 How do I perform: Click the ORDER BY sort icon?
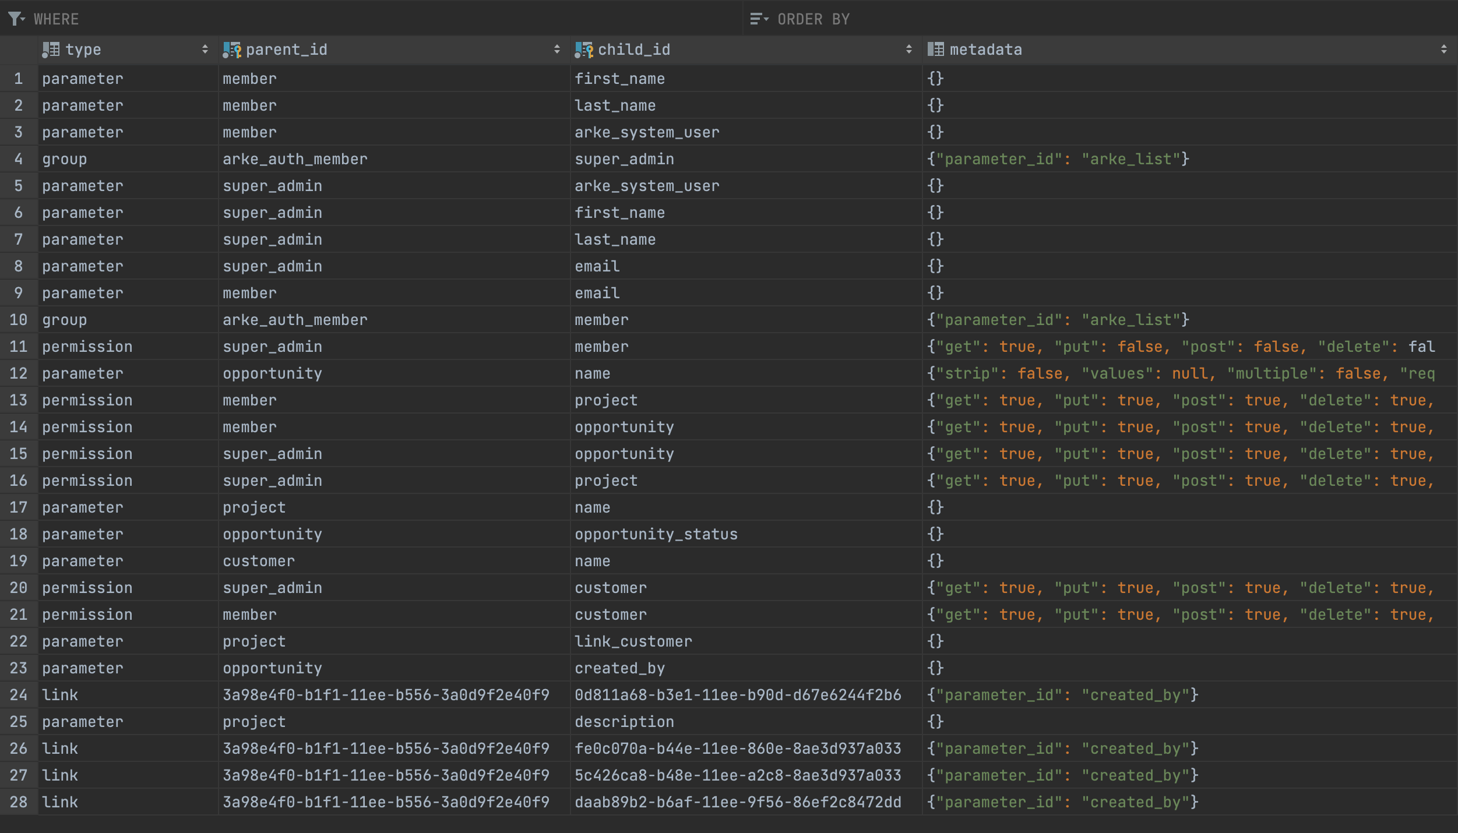pos(759,19)
